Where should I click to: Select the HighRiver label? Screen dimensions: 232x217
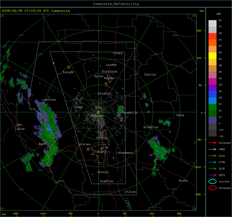pos(107,181)
